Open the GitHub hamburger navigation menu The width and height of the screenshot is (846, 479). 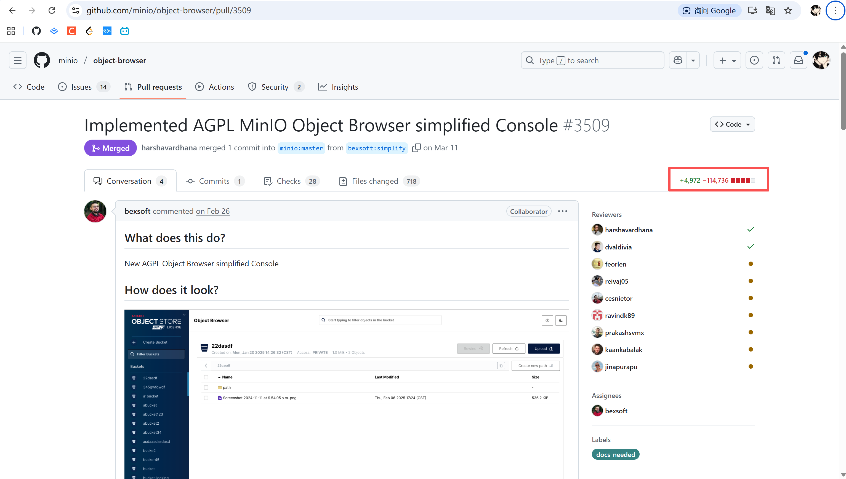[x=17, y=60]
